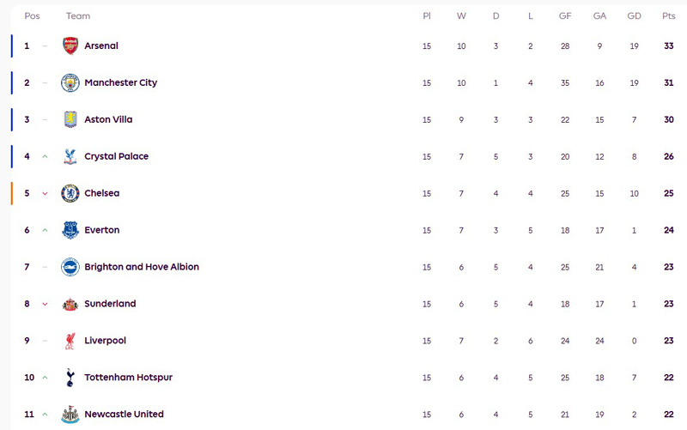Click the Liverpool club crest
687x430 pixels.
(x=70, y=341)
